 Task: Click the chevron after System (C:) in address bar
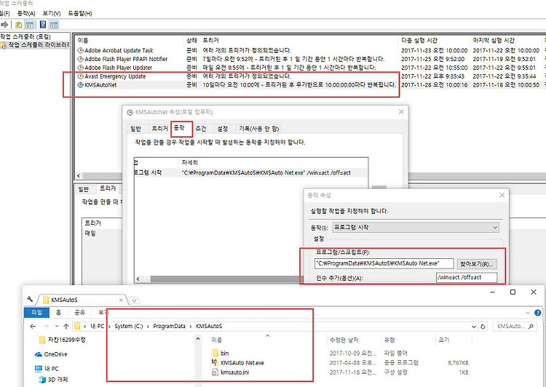click(148, 327)
